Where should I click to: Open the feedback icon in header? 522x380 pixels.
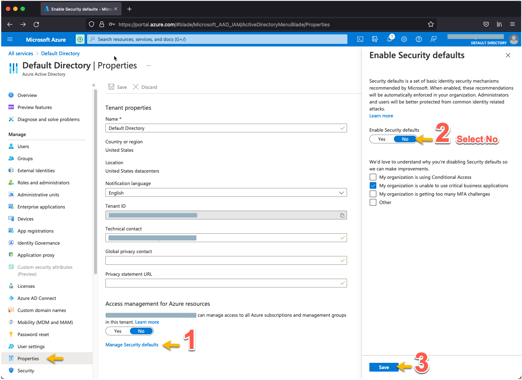433,39
